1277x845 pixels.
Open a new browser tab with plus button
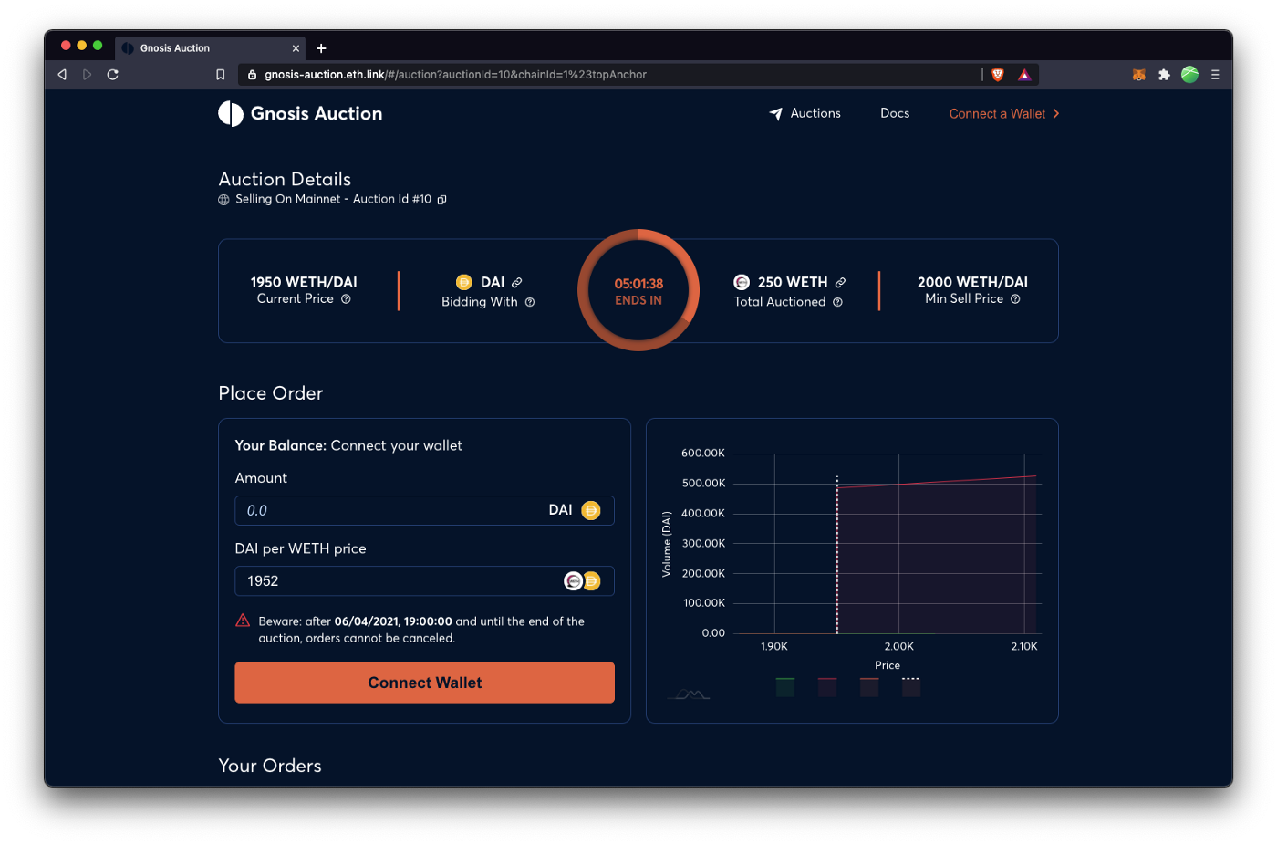click(x=321, y=48)
